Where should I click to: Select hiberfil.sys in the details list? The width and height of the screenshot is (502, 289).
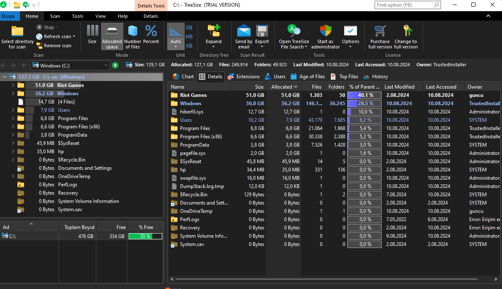334,112
